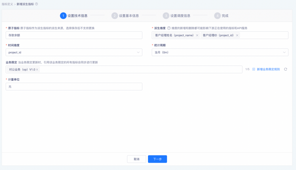Open the 统计周期 dropdown showing 当月 (0m)

tap(220, 52)
